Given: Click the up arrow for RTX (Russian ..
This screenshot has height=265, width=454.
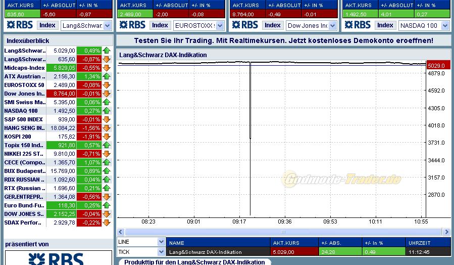Looking at the screenshot, I should tap(107, 188).
